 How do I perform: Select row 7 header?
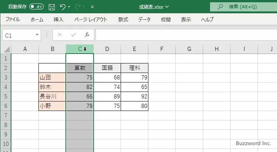tap(6, 116)
